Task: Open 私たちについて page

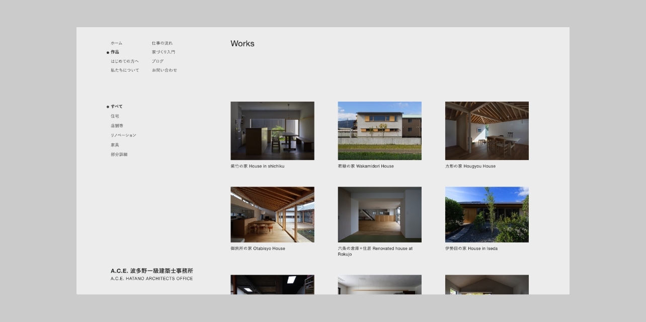Action: [125, 70]
